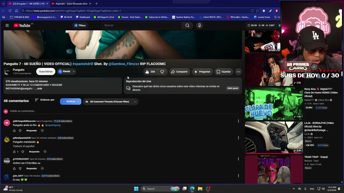
Task: Reply to the @YOVNGGHOST comment
Action: point(31,169)
